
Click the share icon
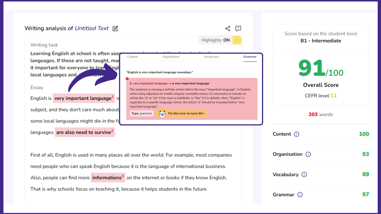pos(228,28)
